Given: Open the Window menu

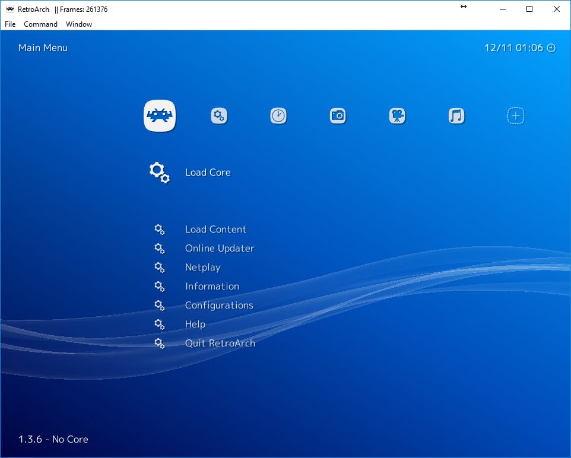Looking at the screenshot, I should (79, 24).
